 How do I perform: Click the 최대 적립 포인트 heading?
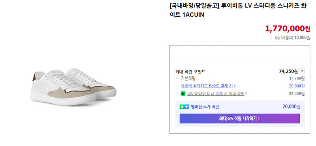190,72
